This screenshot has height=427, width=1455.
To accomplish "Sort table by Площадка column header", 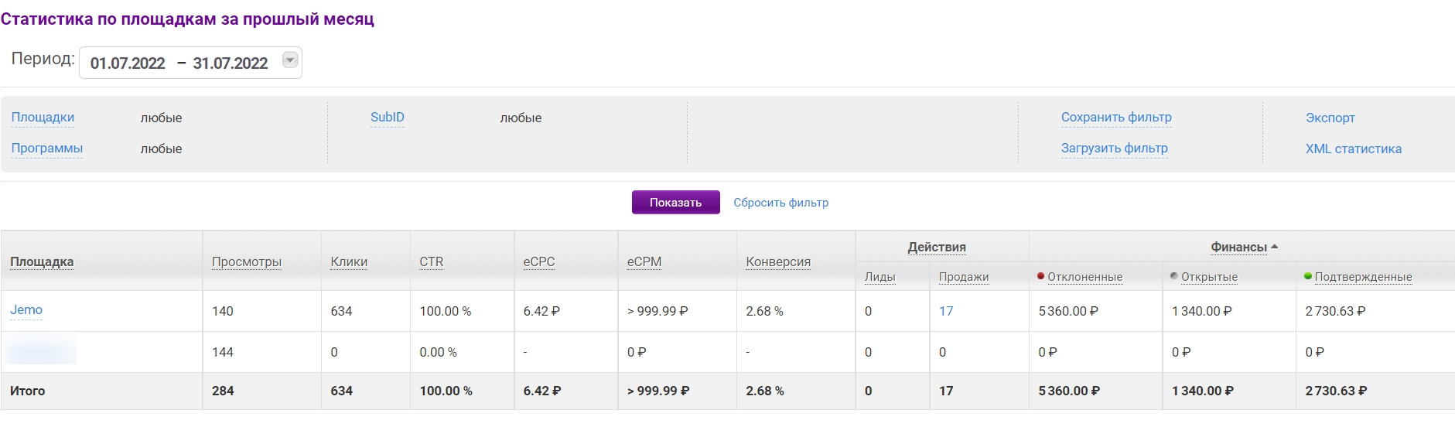I will [42, 261].
